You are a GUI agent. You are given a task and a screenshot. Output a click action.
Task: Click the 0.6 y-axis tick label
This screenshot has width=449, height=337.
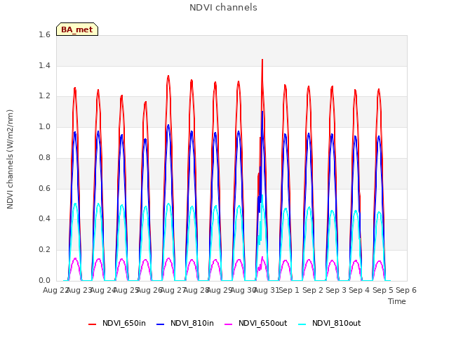tap(44, 188)
